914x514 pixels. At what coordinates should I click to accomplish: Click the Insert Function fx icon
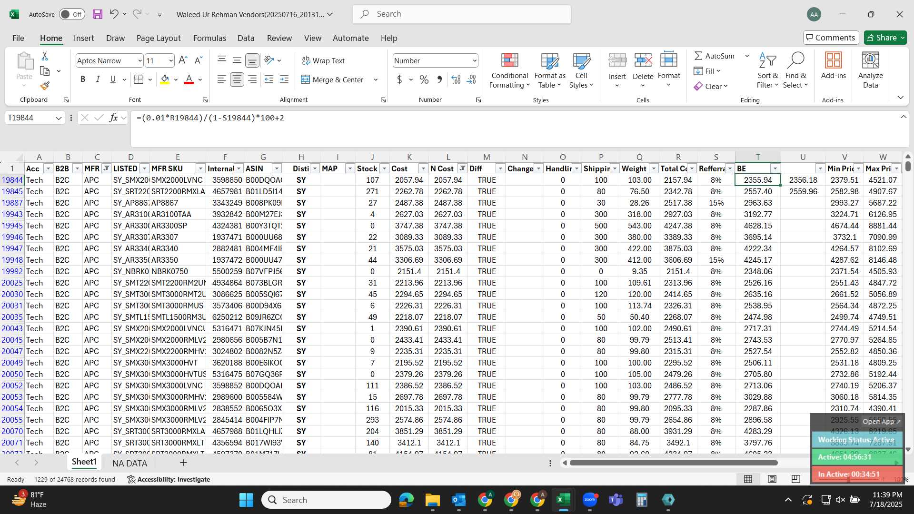pos(113,118)
